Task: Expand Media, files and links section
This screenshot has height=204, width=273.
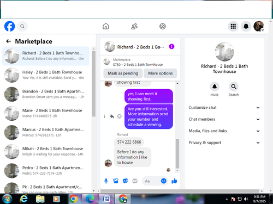Action: [x=224, y=131]
